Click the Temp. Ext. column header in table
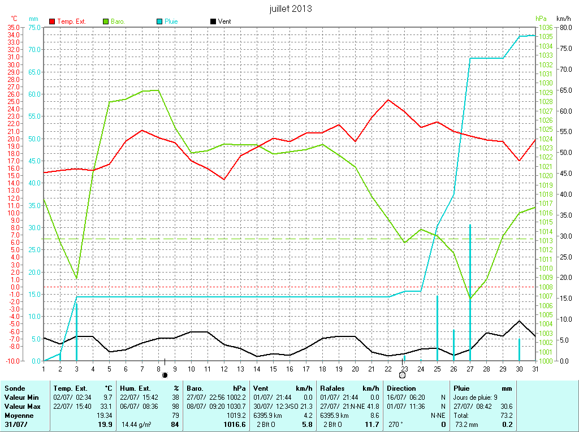Image resolution: width=579 pixels, height=432 pixels. [x=71, y=388]
